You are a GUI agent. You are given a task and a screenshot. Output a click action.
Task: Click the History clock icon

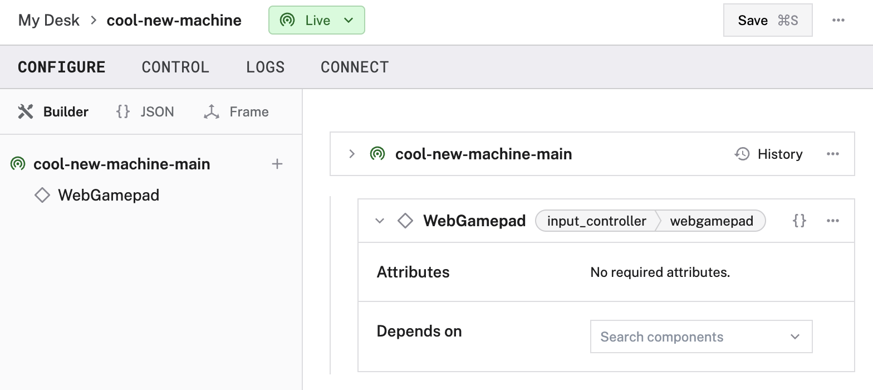(742, 154)
